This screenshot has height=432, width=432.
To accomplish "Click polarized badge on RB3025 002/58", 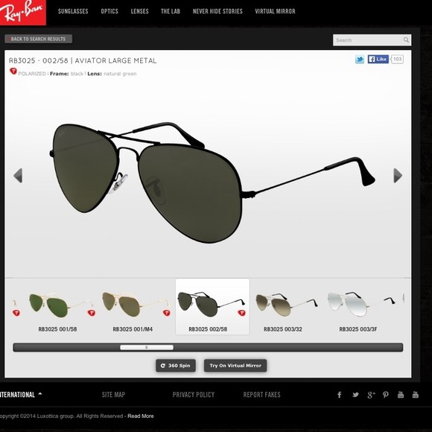I will (x=241, y=313).
